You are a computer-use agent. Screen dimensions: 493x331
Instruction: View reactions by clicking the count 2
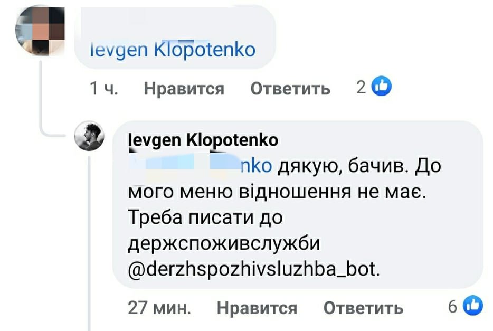(x=361, y=87)
